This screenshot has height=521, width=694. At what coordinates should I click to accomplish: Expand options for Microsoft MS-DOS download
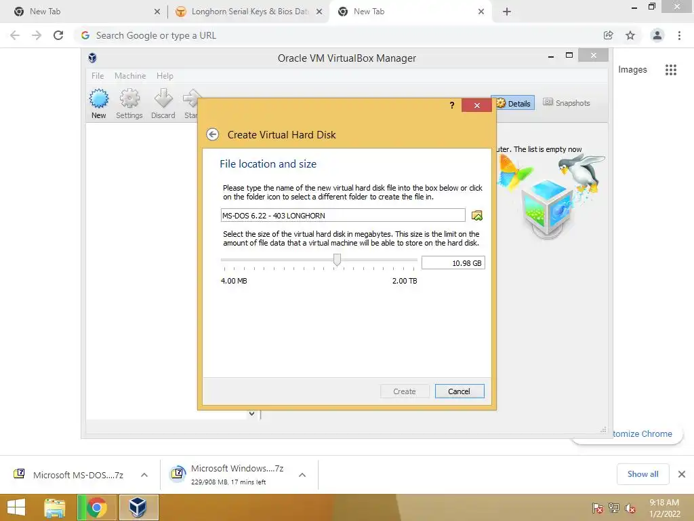tap(144, 475)
